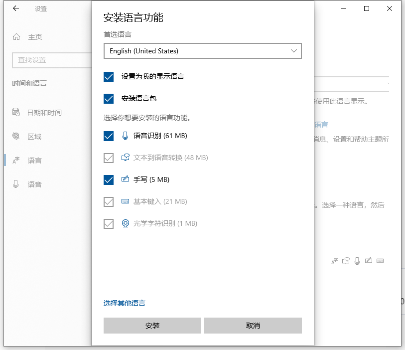Disable 语音识别 (61 MB) feature
Screen dimensions: 405x350
109,136
